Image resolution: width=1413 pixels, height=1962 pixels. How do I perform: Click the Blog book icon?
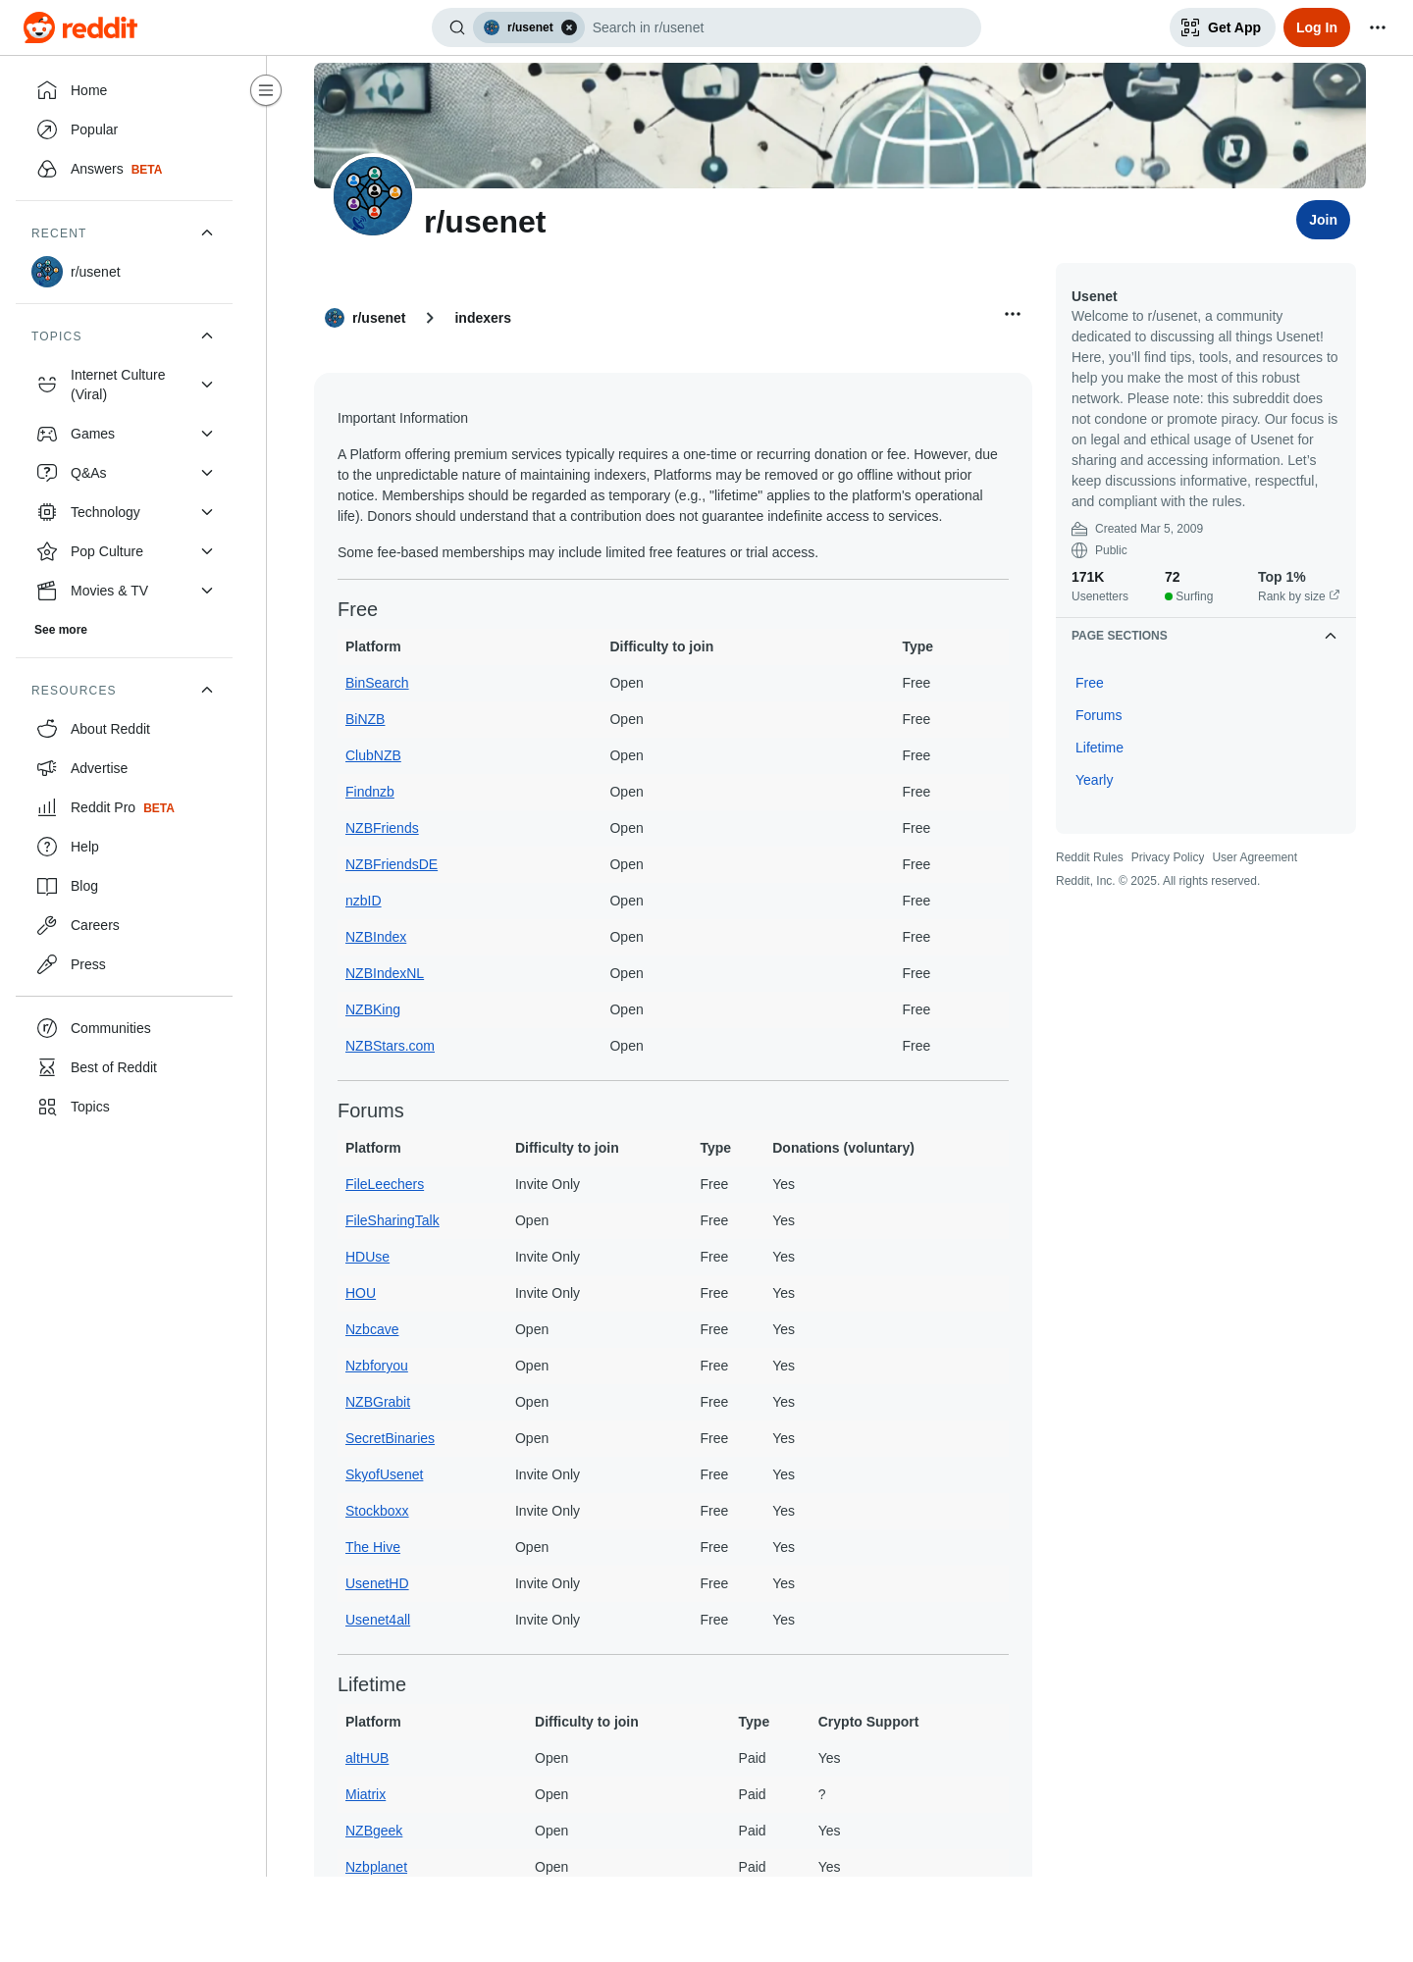[47, 886]
